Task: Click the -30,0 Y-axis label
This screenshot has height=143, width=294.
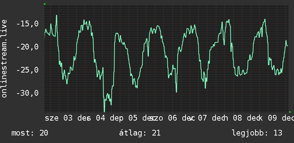Action: (x=27, y=93)
